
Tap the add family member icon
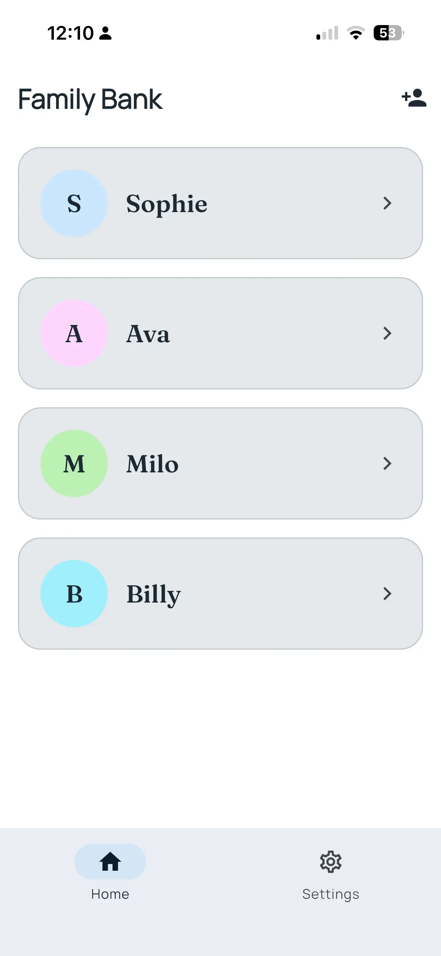(x=414, y=98)
